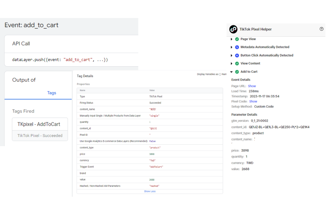Click the price 3898 value in Pixel Helper

tap(245, 151)
